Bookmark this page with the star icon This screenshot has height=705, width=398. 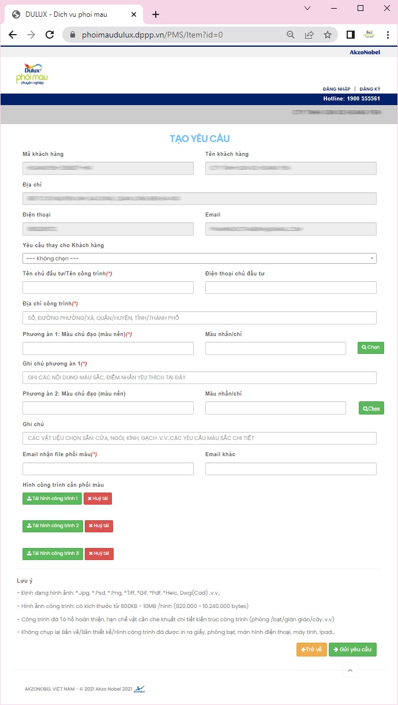(x=328, y=35)
